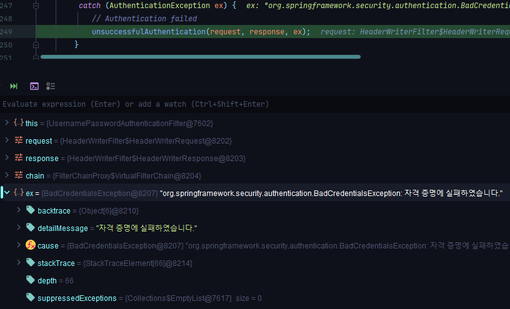The height and width of the screenshot is (309, 510).
Task: Click the orange cause field icon
Action: 30,245
